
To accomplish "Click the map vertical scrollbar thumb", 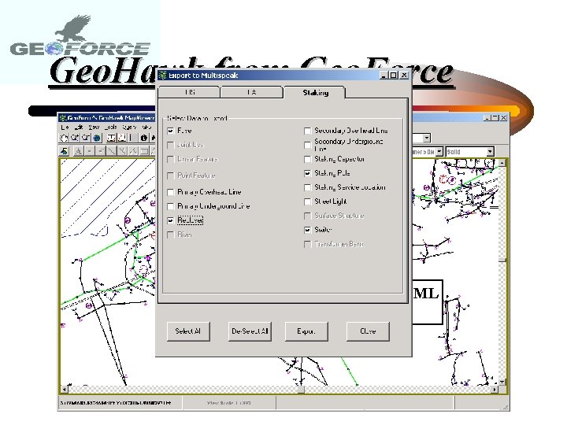I will pos(502,260).
